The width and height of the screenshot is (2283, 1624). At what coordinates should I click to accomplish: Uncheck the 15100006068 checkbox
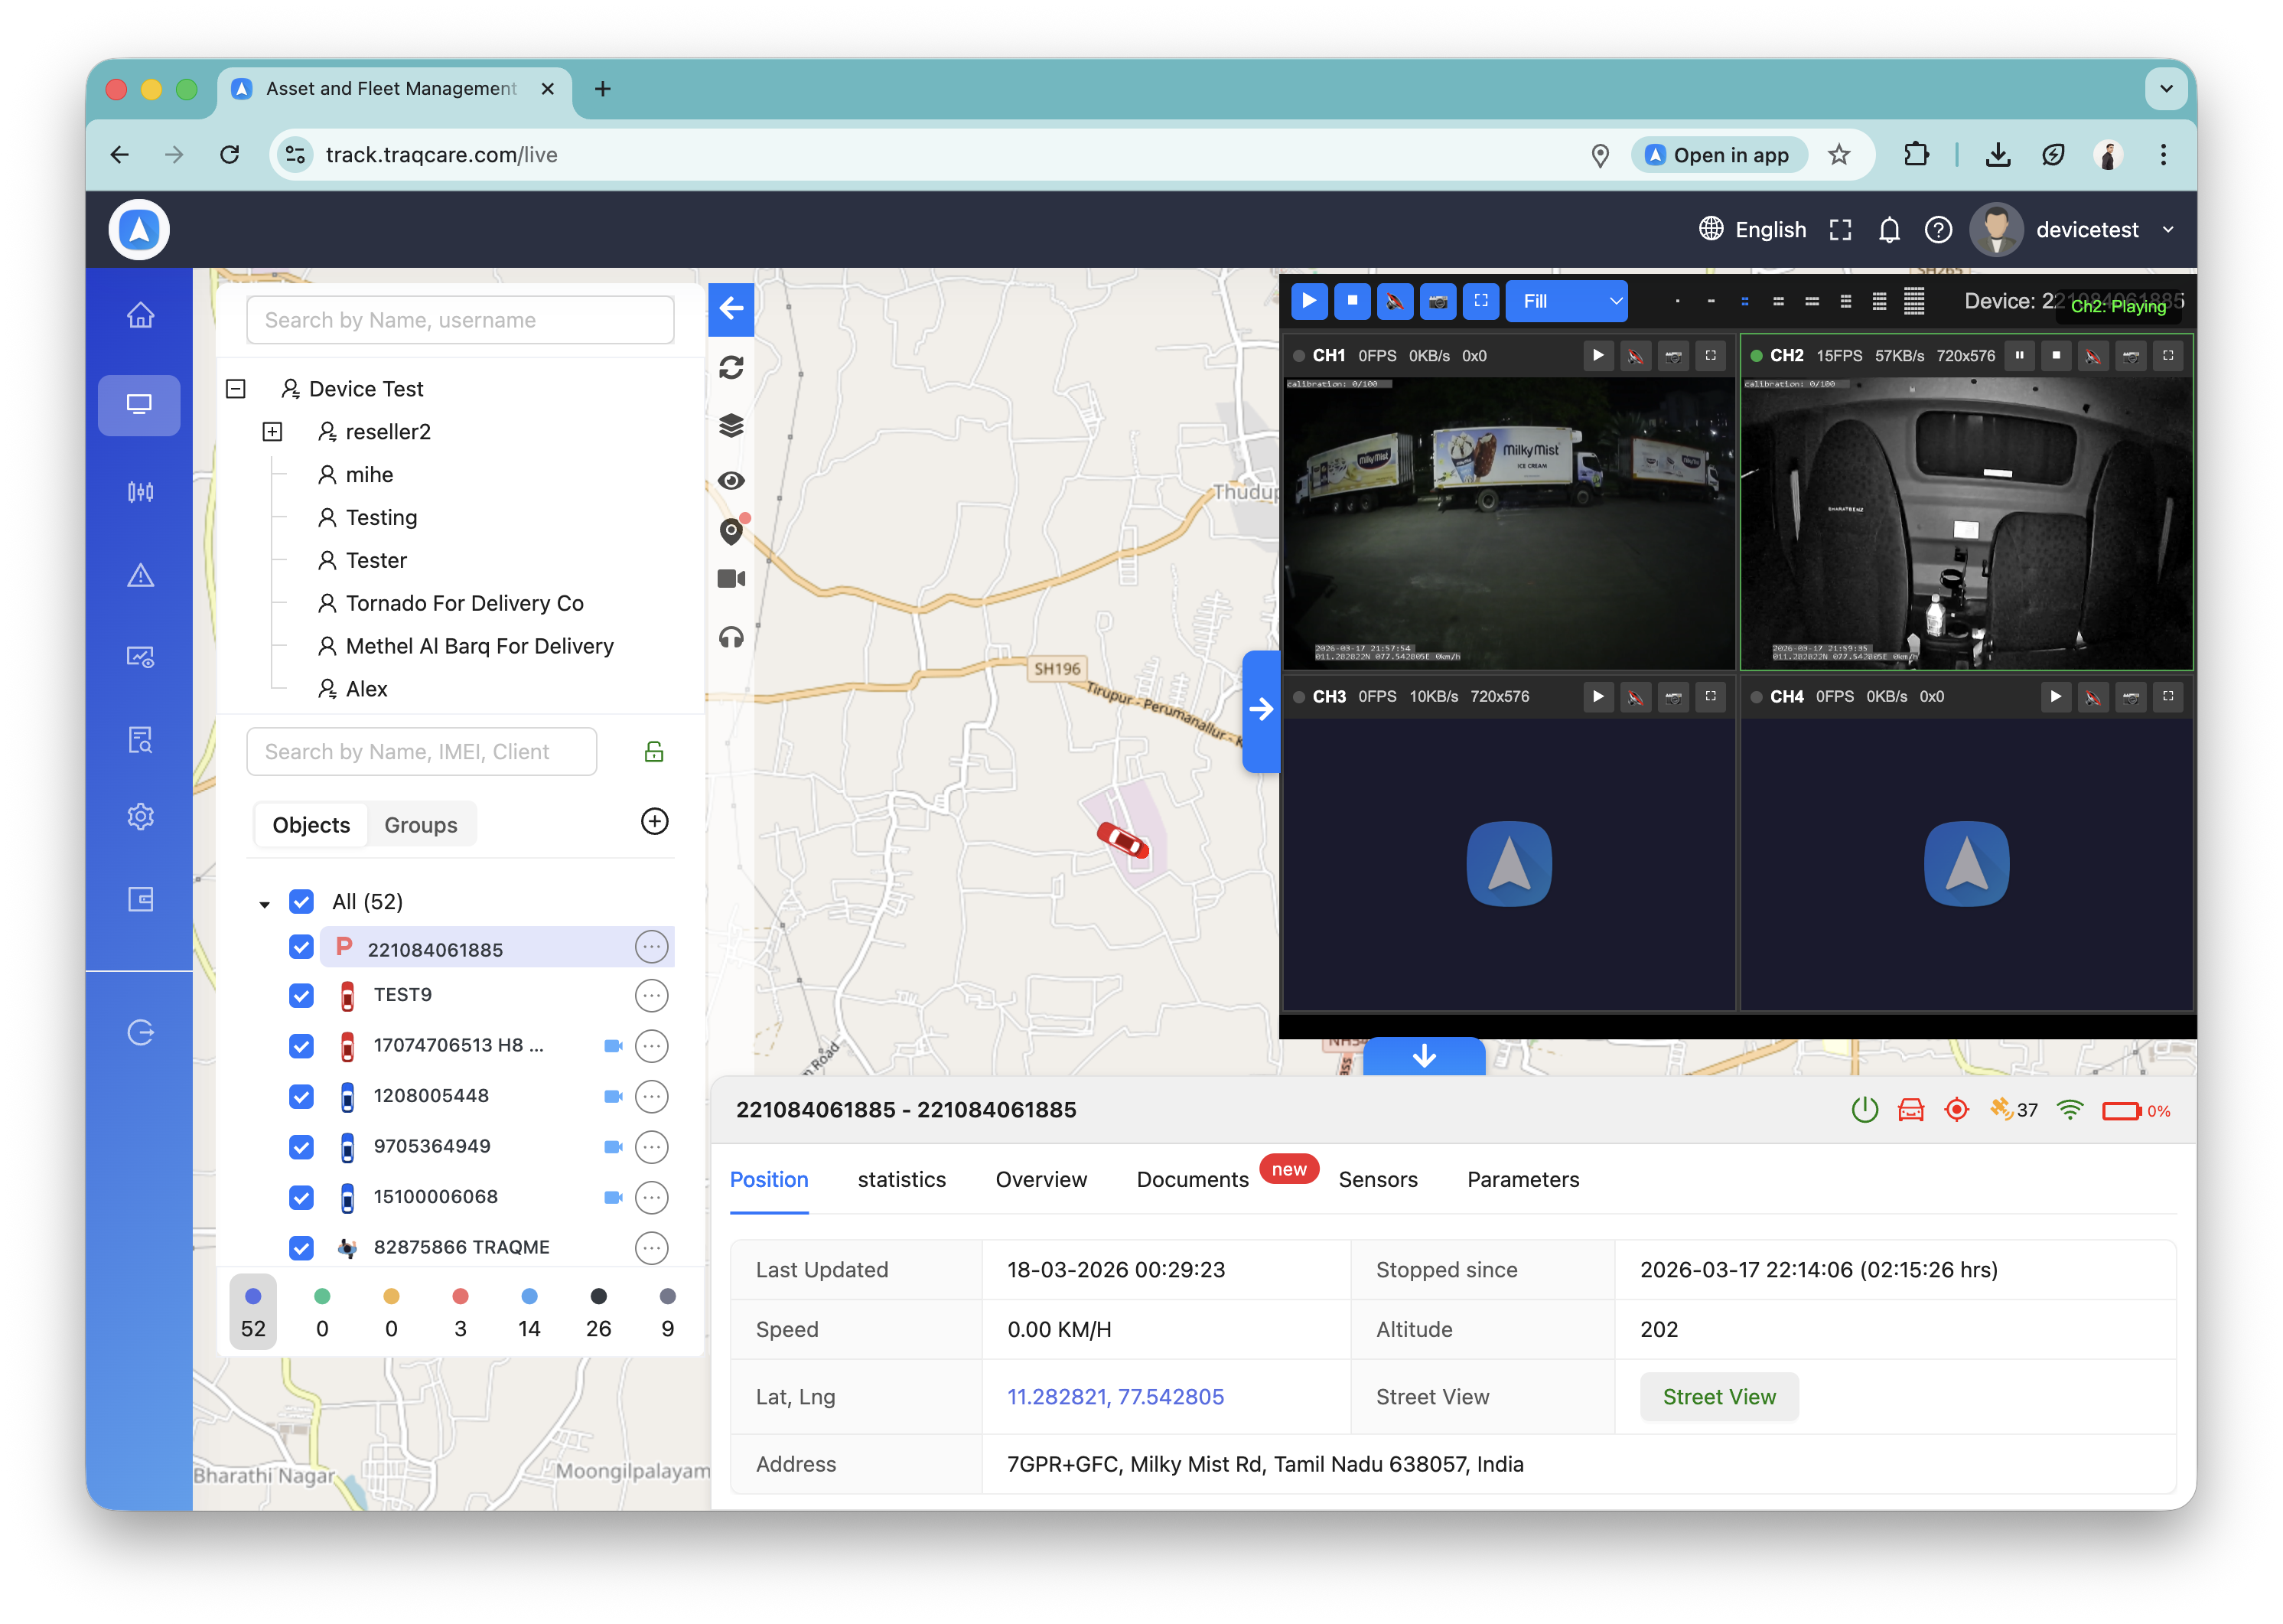pos(301,1198)
